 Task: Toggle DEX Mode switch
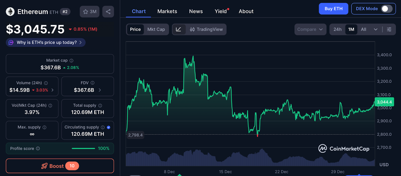coord(387,9)
